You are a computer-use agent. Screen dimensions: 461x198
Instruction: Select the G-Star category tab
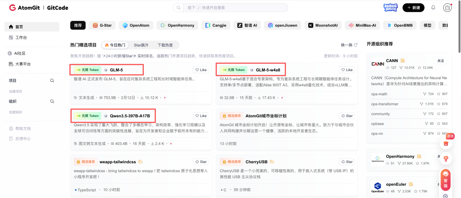pos(102,25)
